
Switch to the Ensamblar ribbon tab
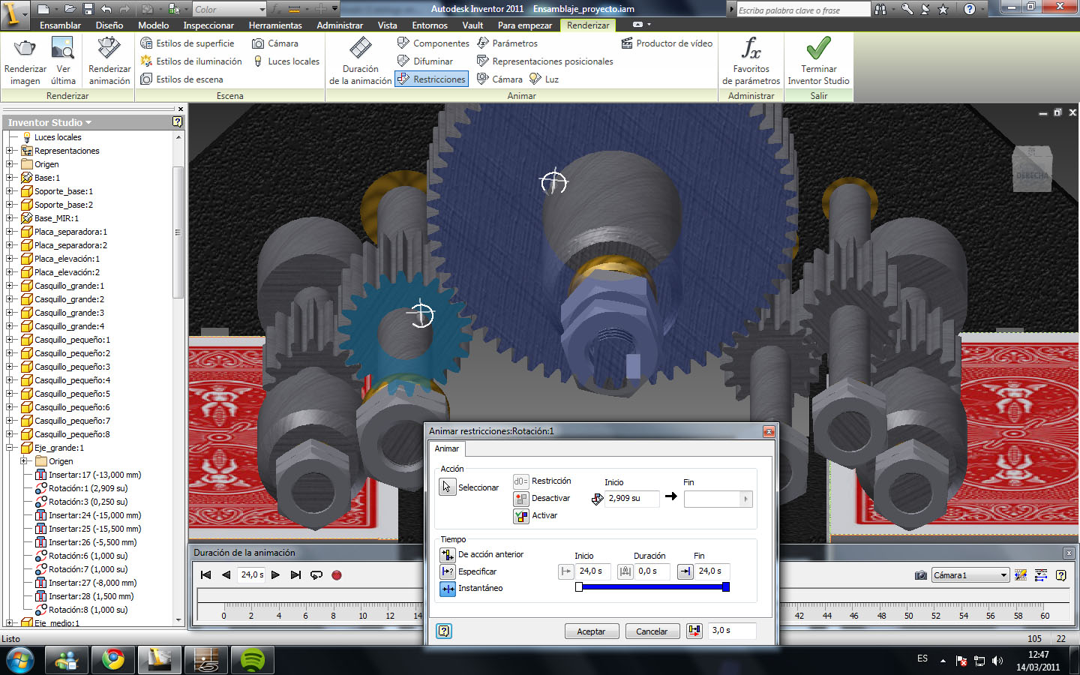coord(60,25)
